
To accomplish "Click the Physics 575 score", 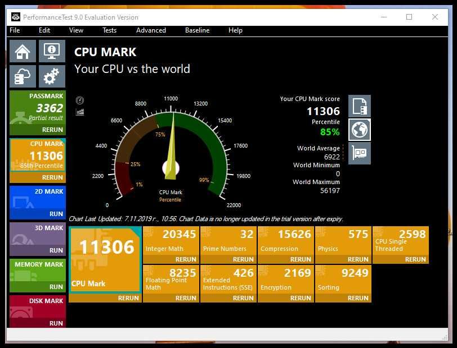I will pyautogui.click(x=359, y=234).
